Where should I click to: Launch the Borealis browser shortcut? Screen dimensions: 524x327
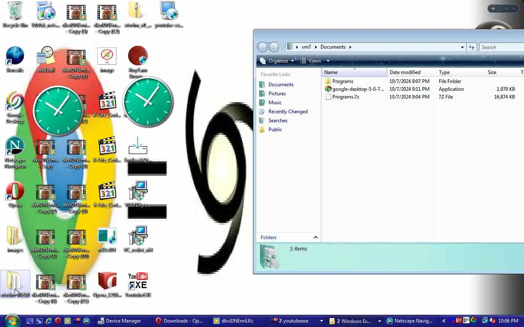pos(15,59)
